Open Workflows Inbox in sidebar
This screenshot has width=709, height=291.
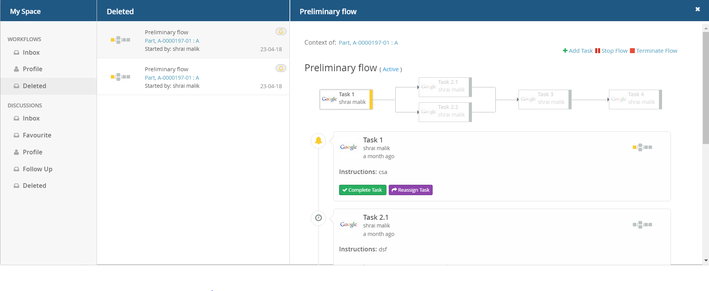[x=31, y=52]
